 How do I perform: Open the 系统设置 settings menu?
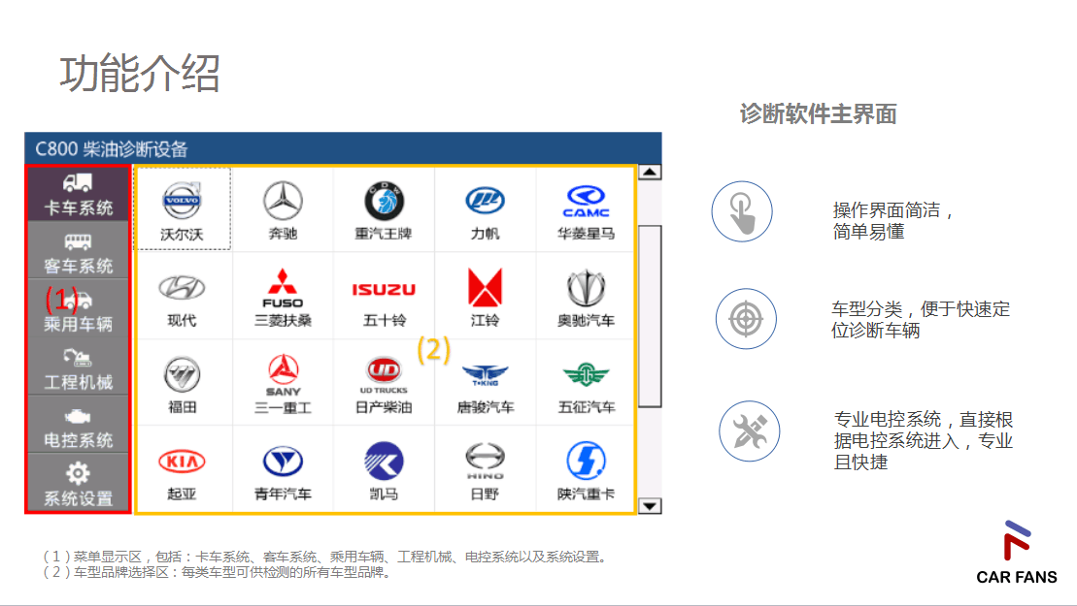pyautogui.click(x=79, y=483)
